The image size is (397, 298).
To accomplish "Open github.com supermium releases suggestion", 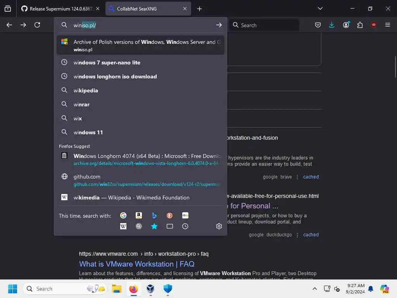I will pyautogui.click(x=140, y=180).
